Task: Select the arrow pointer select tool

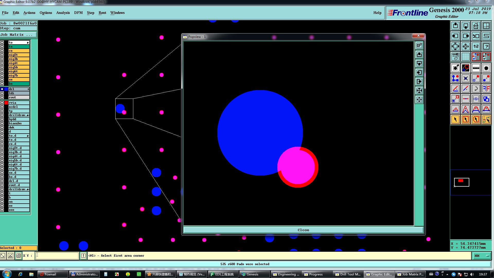Action: (455, 119)
